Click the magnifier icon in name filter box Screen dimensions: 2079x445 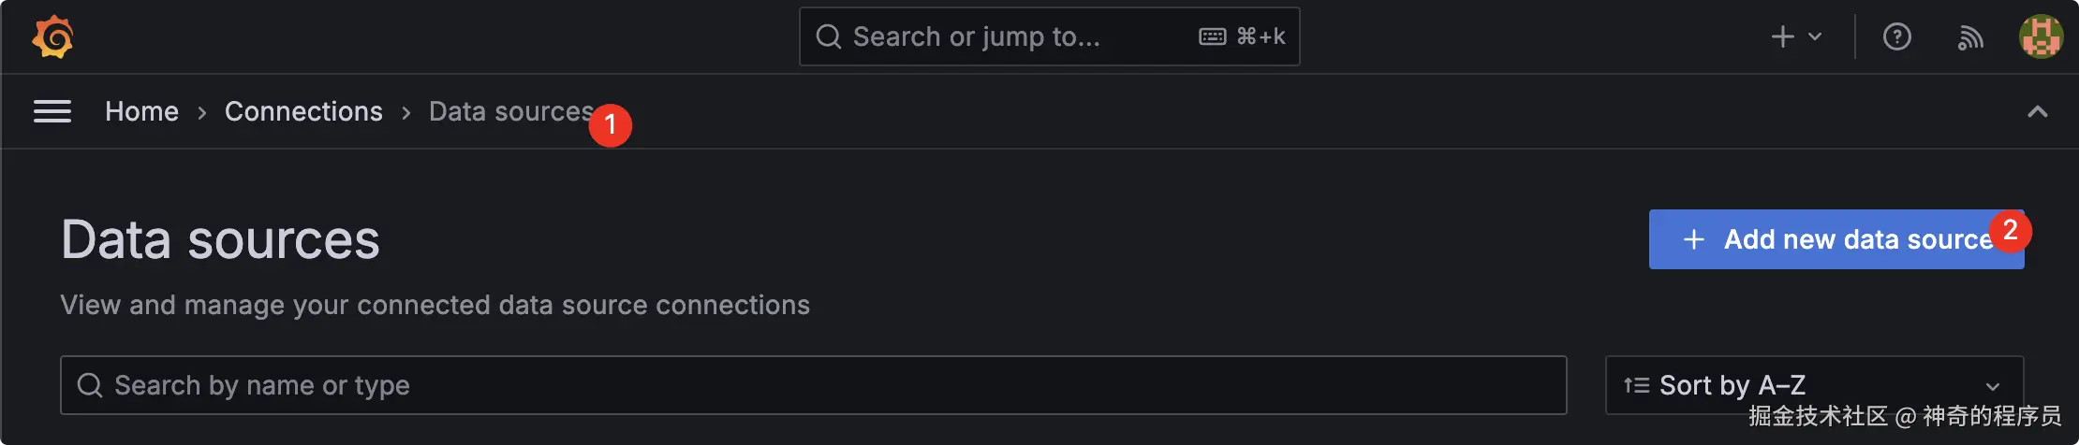tap(90, 385)
